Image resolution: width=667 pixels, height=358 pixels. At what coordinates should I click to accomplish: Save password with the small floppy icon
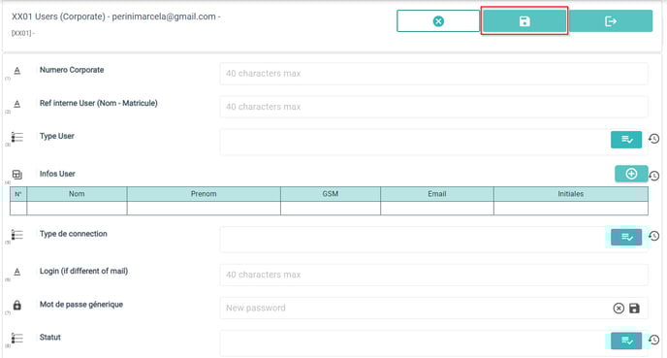click(x=634, y=309)
